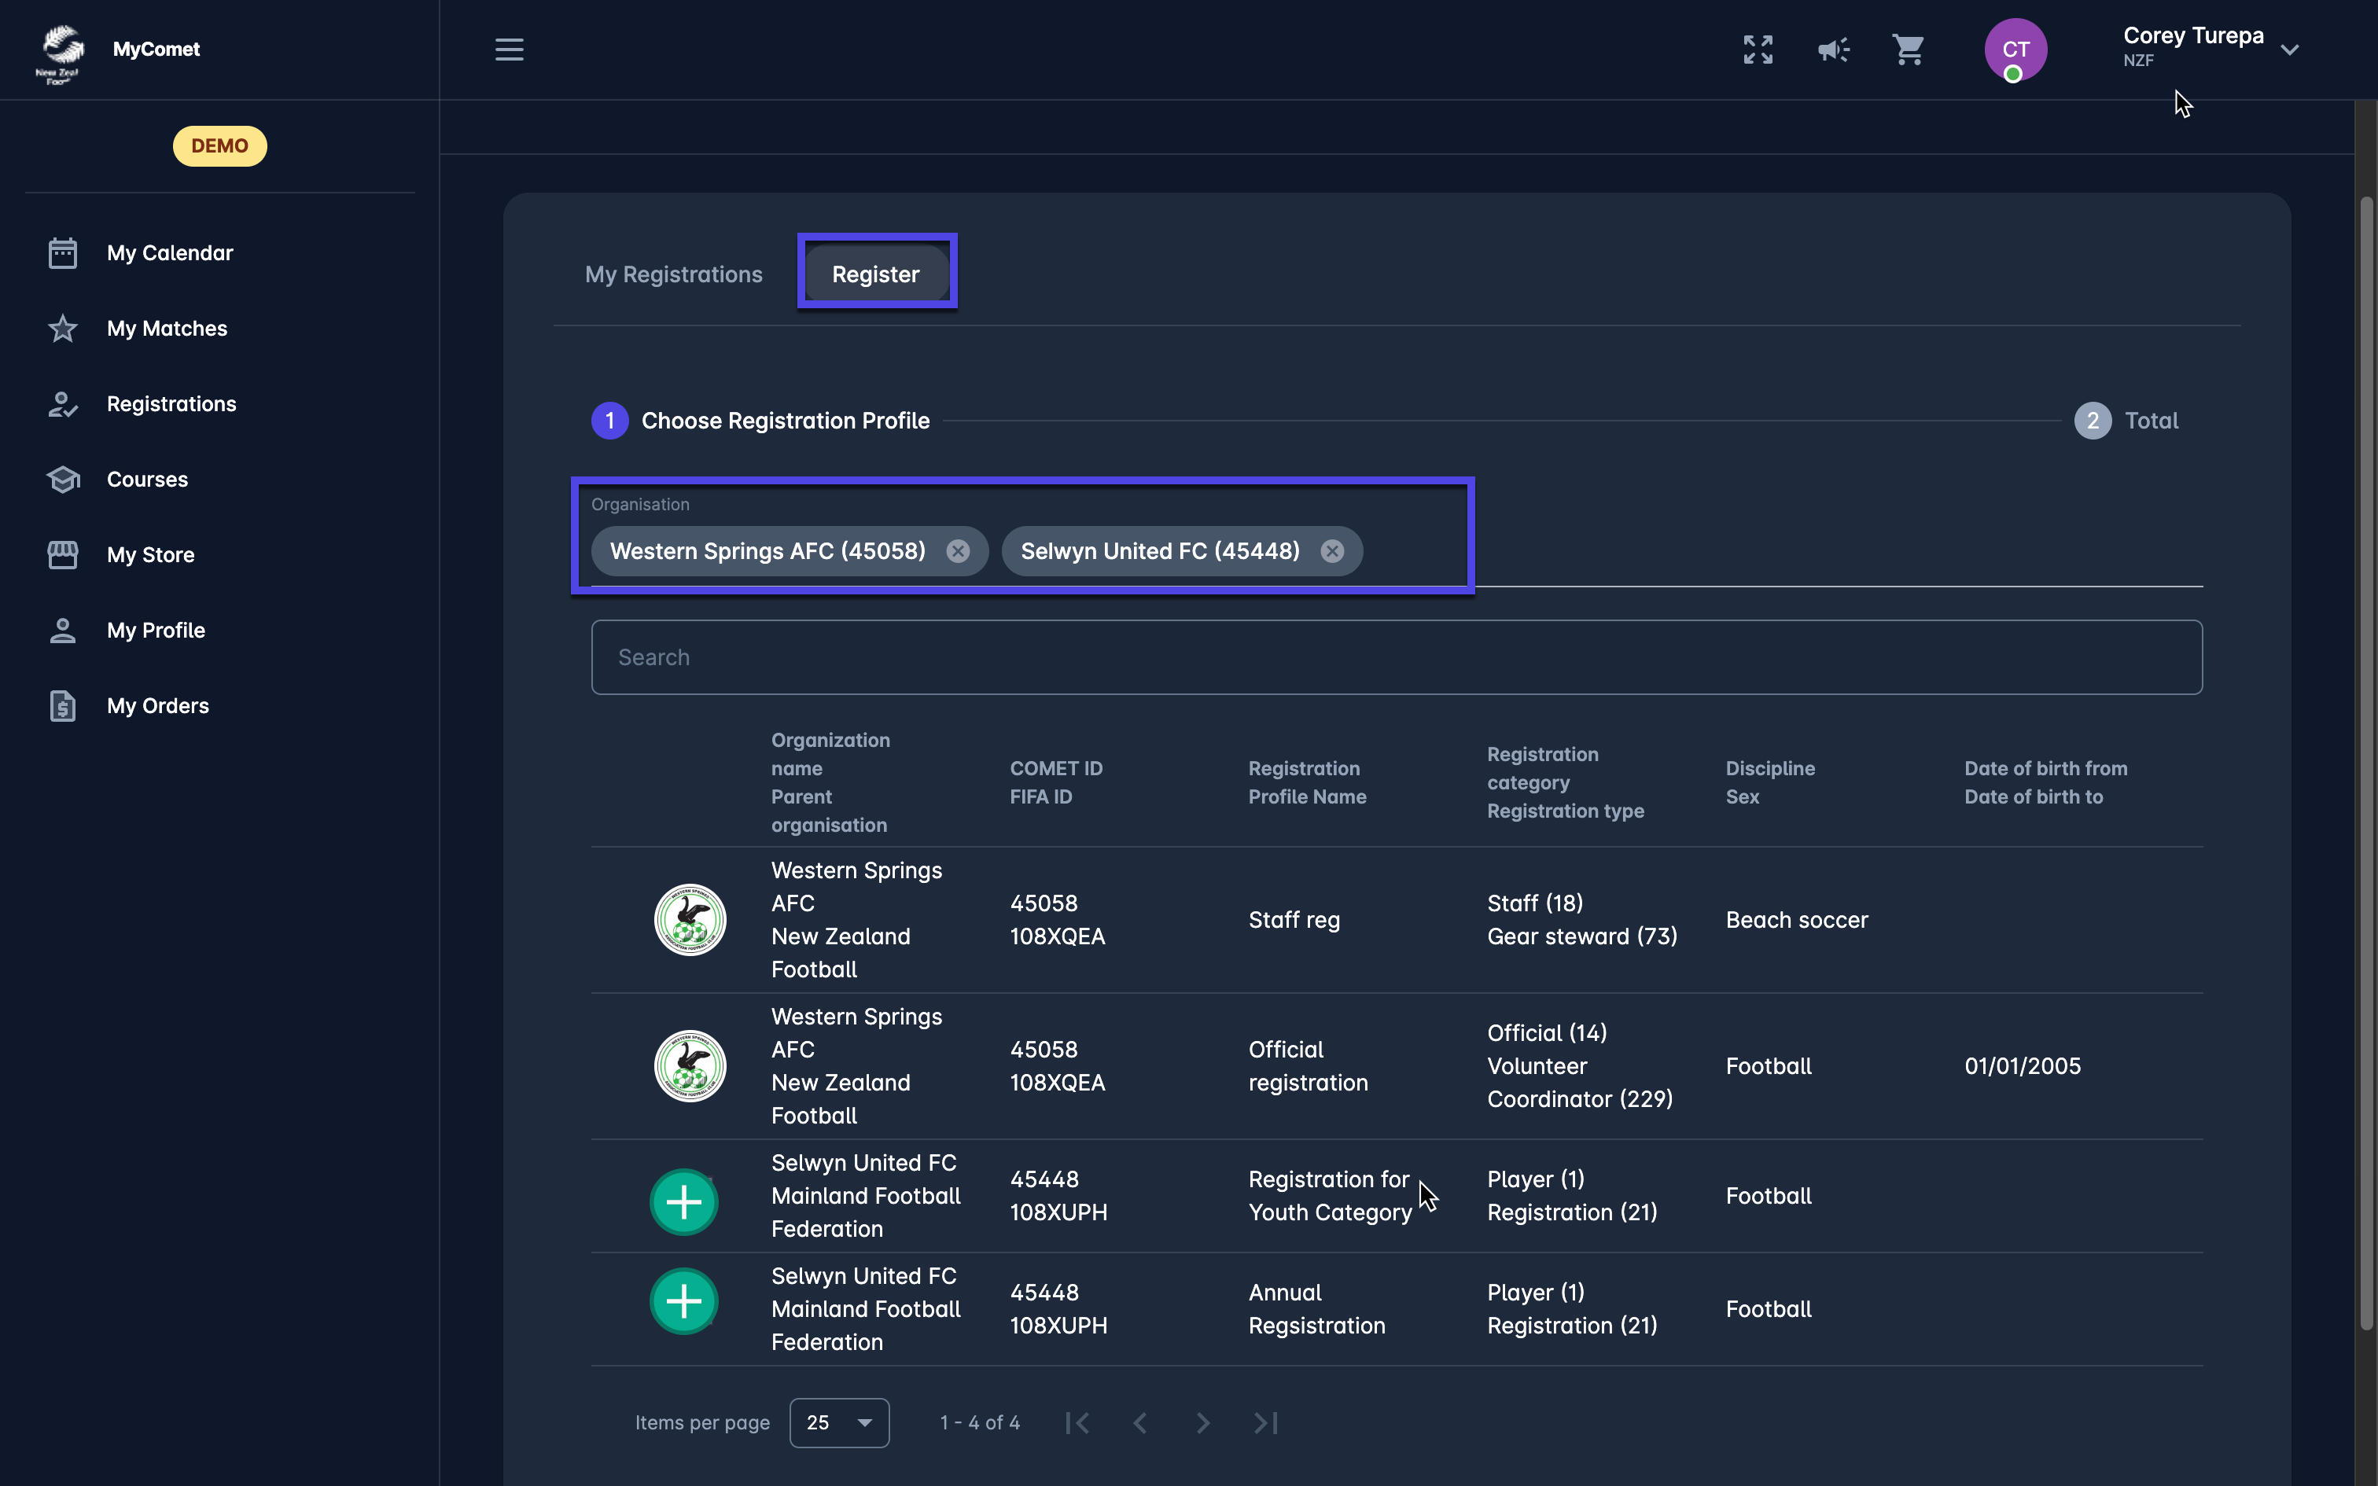This screenshot has height=1486, width=2378.
Task: Click Western Springs AFC logo in Staff reg row
Action: (x=690, y=920)
